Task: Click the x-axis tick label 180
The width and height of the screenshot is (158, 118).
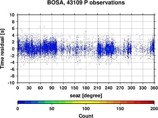Action: (86, 88)
